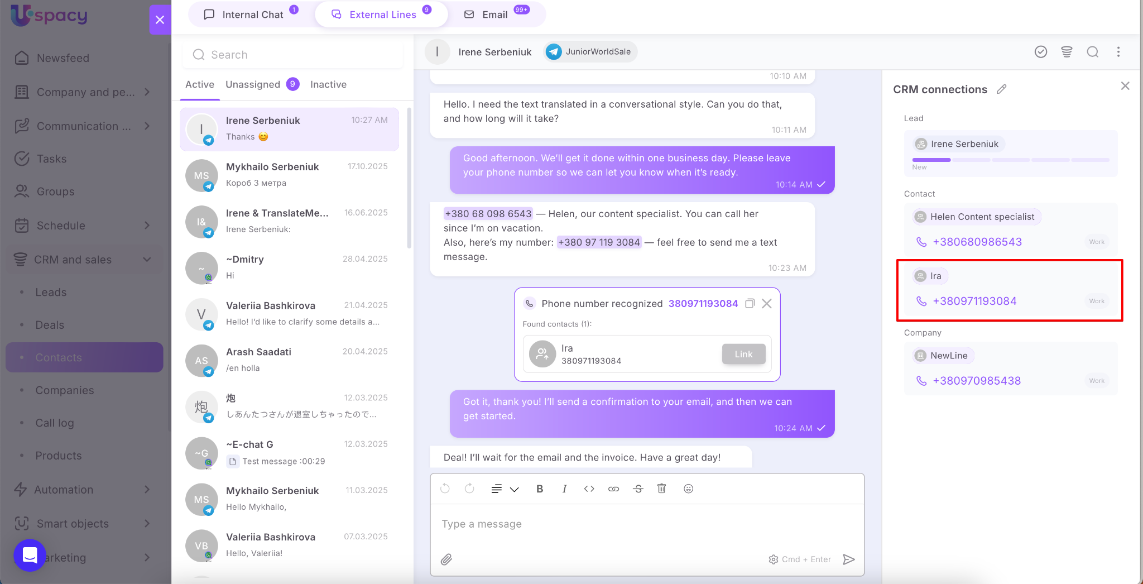Click phone number +380680986543 under Helen
The image size is (1143, 584).
point(977,242)
